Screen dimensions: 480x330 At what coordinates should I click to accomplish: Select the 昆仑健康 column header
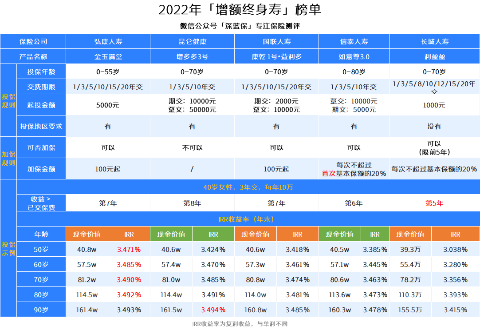192,42
